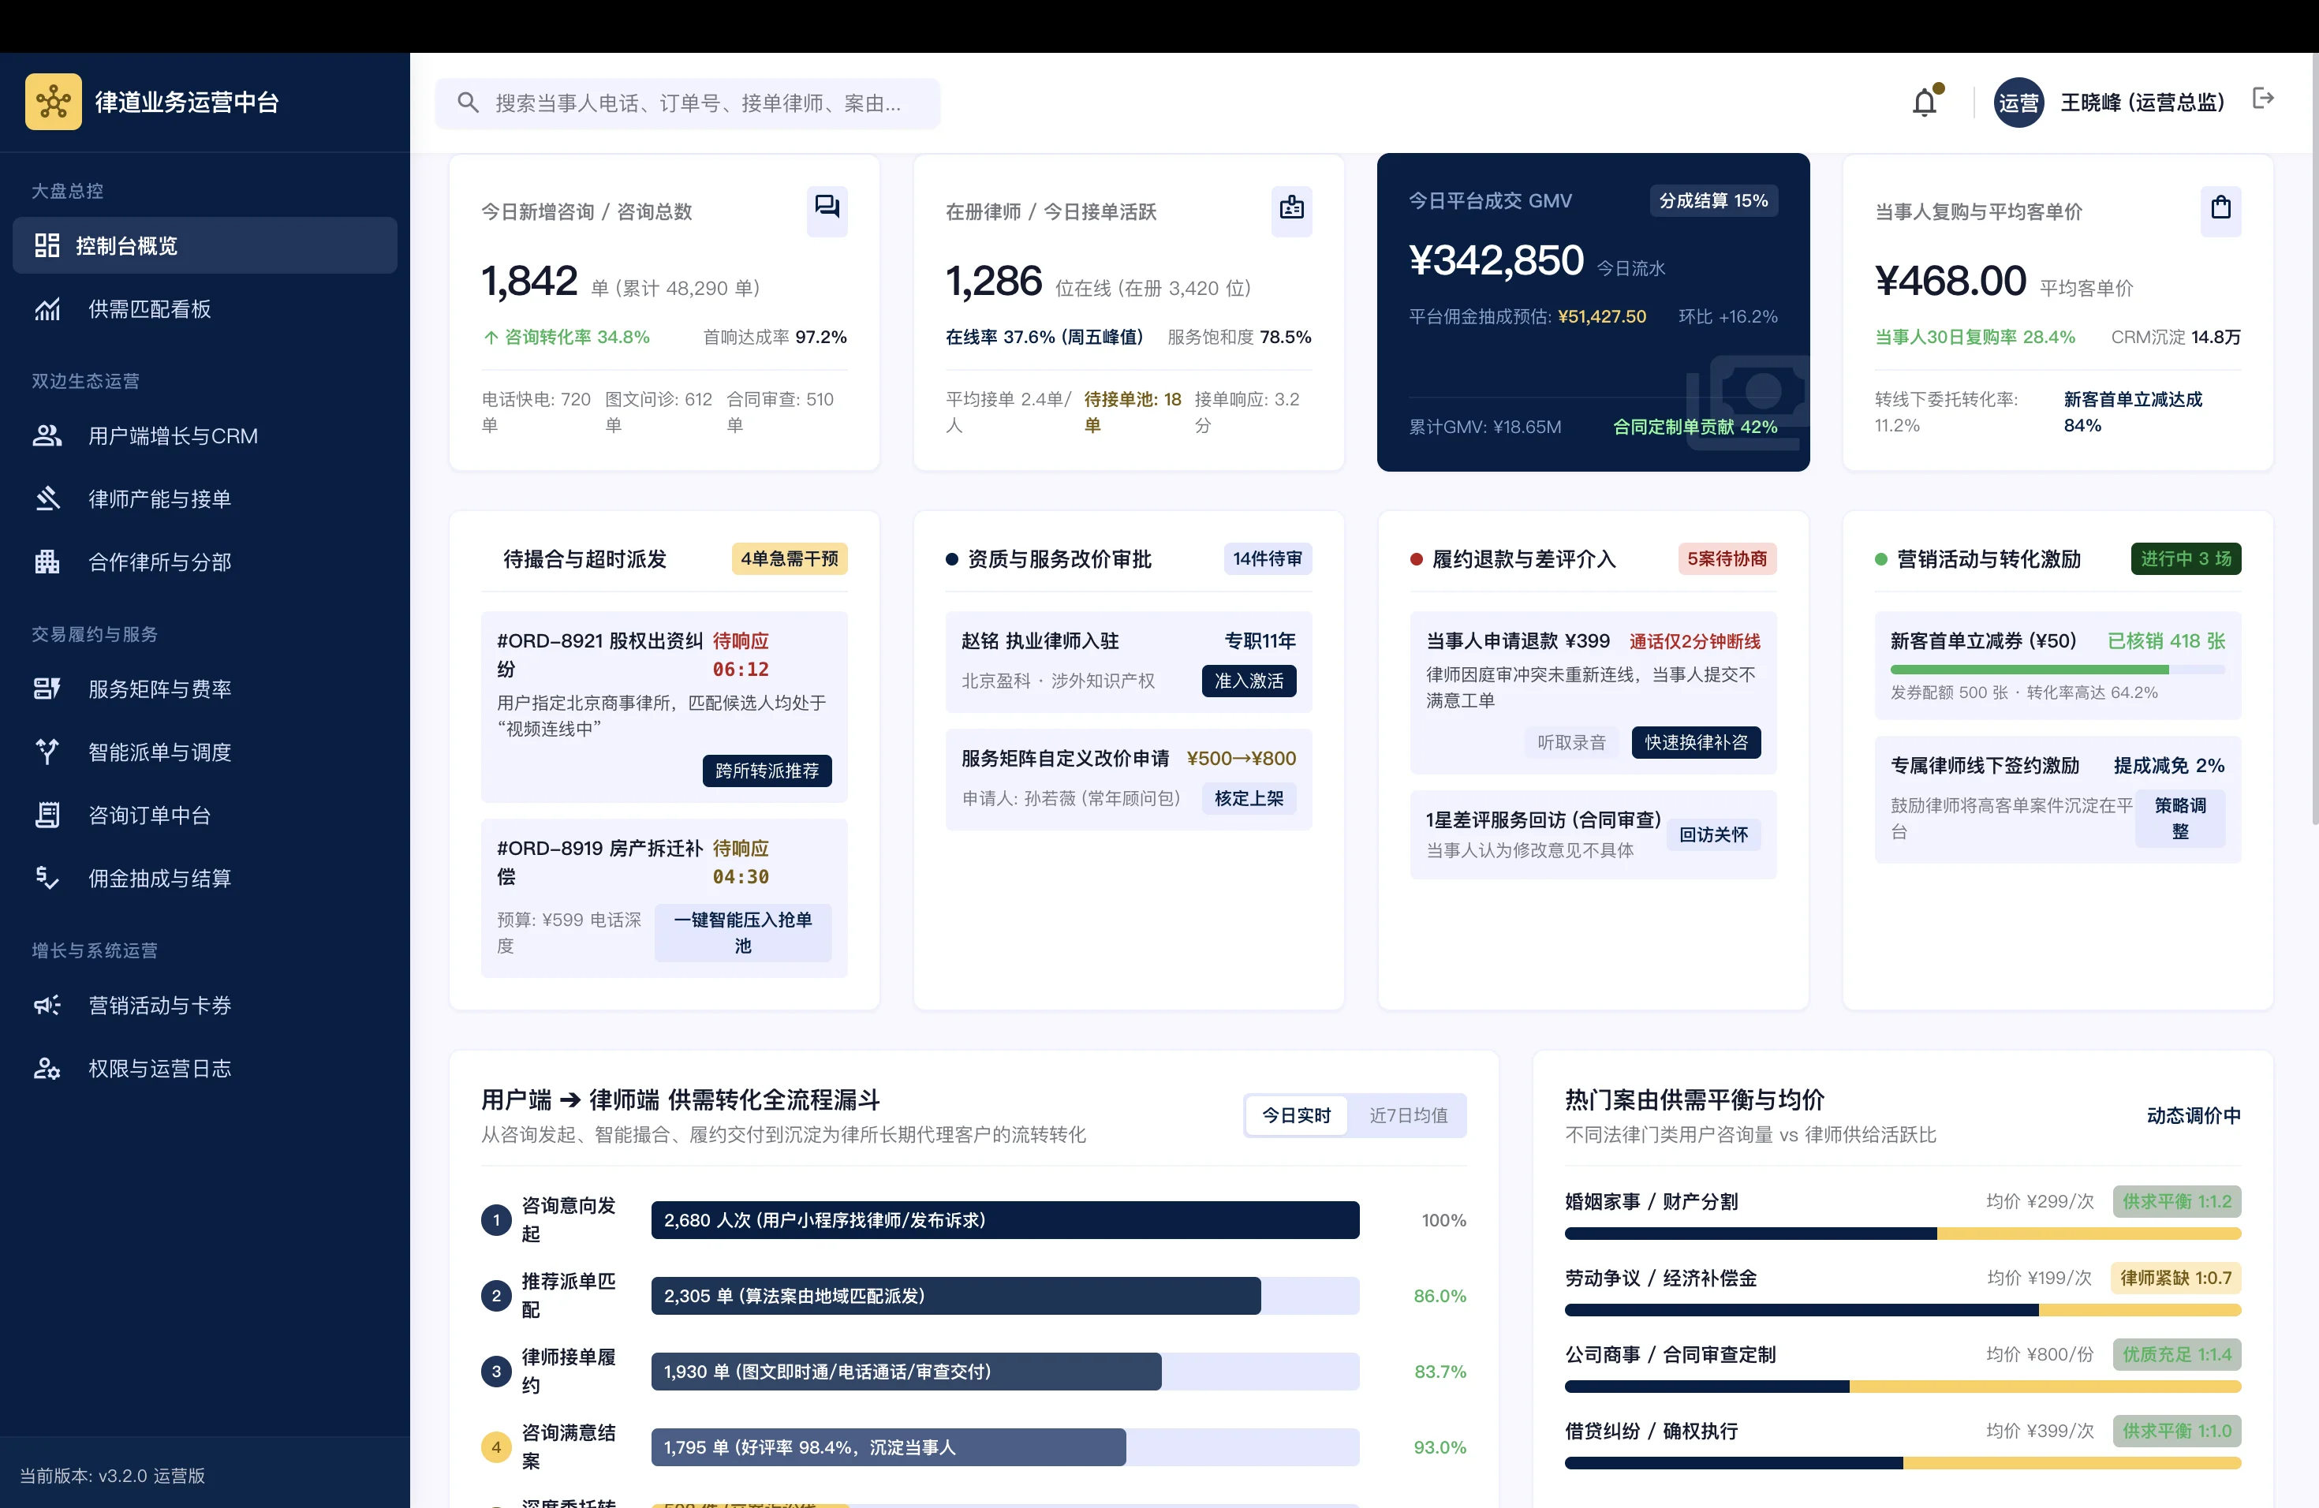2319x1508 pixels.
Task: Click 一键智能压入抢单池 button
Action: [x=744, y=932]
